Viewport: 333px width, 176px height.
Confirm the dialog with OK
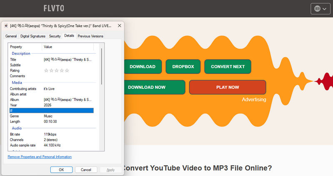pos(61,170)
